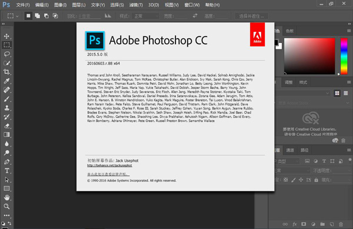
Task: Toggle the anti-alias option
Action: (108, 16)
